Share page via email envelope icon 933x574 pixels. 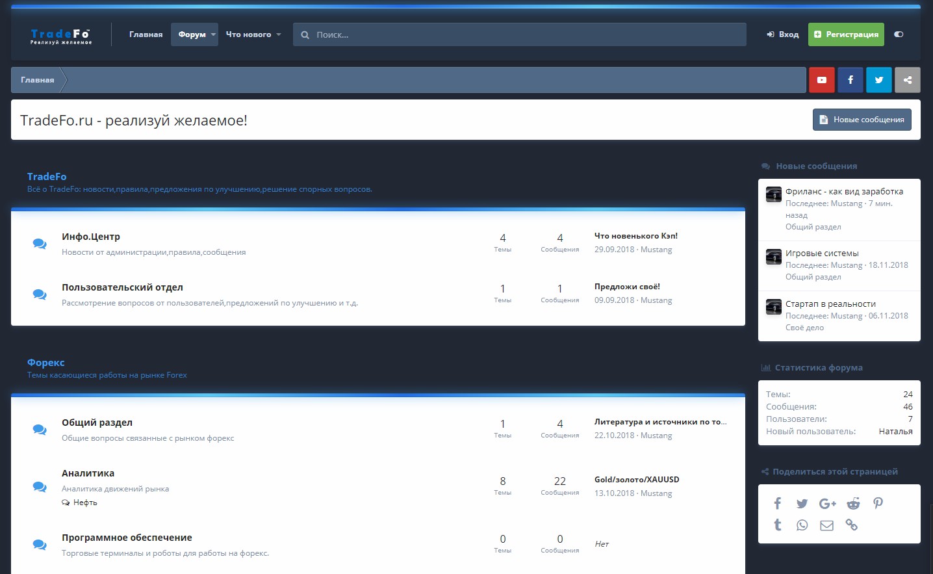826,525
